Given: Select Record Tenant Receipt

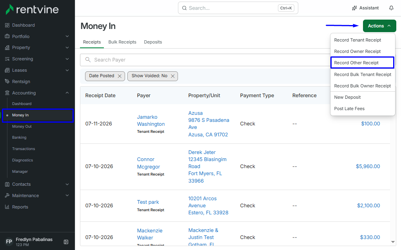Looking at the screenshot, I should click(x=357, y=40).
